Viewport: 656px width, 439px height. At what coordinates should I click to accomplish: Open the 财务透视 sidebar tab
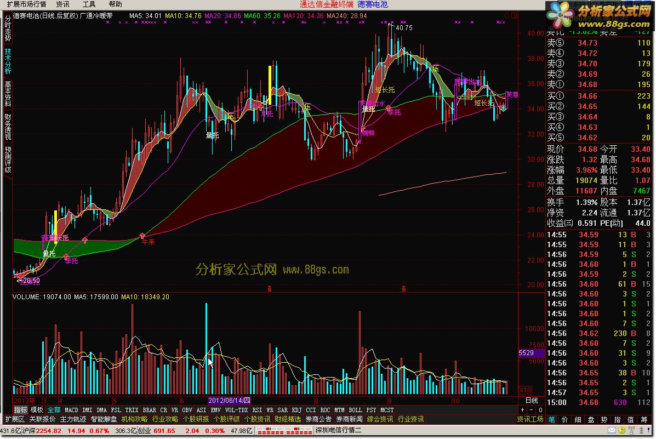(8, 126)
